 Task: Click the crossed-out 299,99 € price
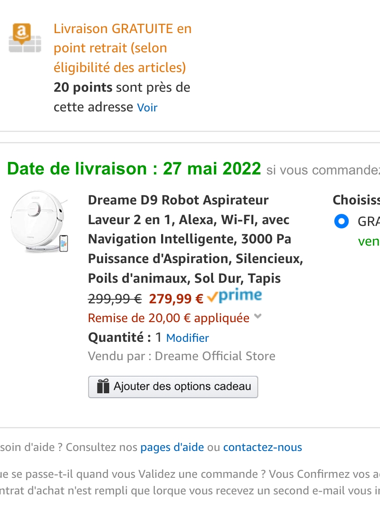[x=115, y=298]
